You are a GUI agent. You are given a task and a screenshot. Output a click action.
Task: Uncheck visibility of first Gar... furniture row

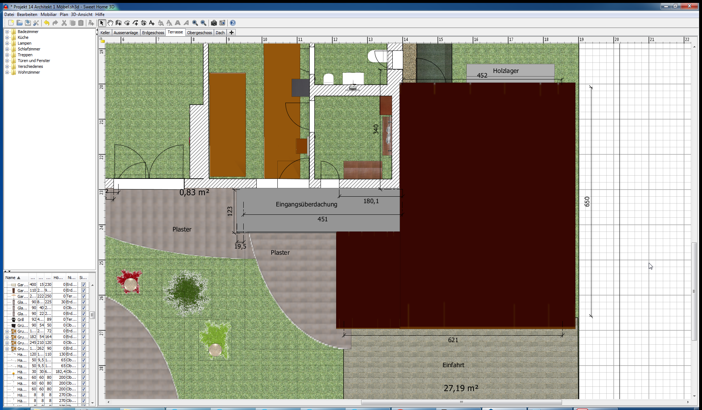point(83,285)
